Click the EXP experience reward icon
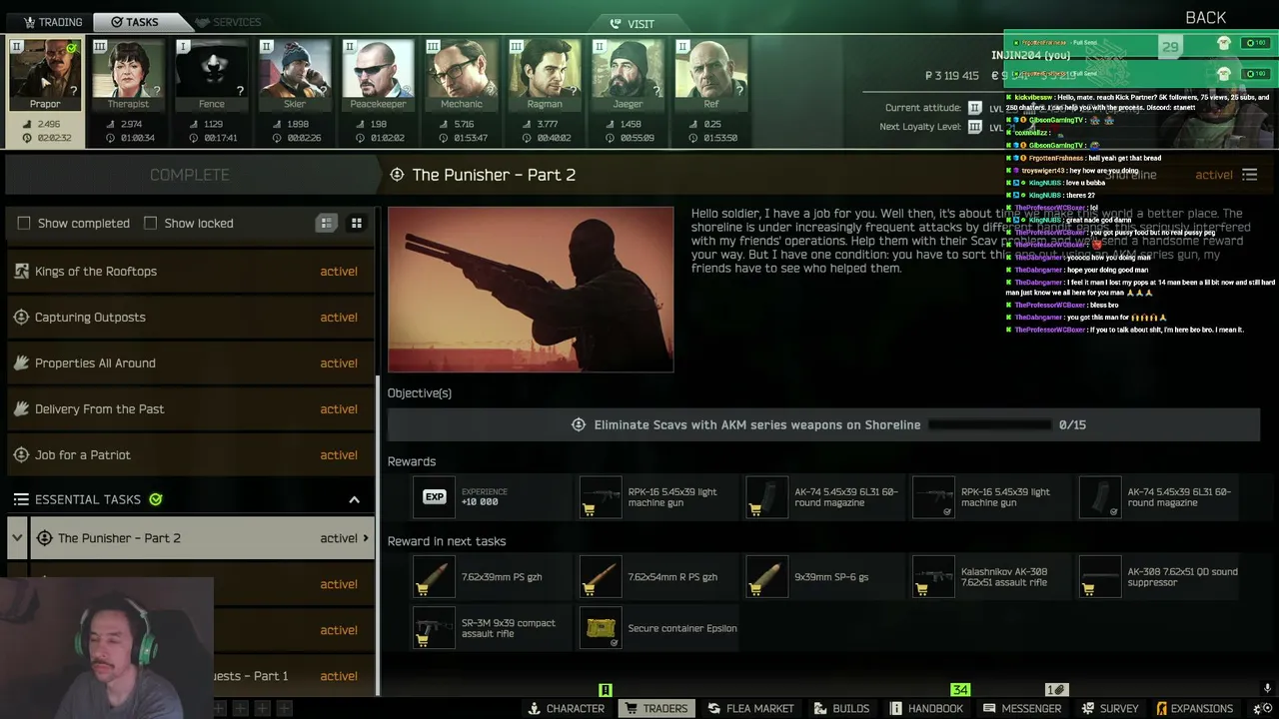The image size is (1279, 719). point(434,497)
